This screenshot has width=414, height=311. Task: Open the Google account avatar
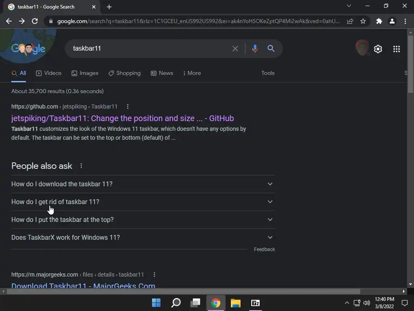(362, 48)
